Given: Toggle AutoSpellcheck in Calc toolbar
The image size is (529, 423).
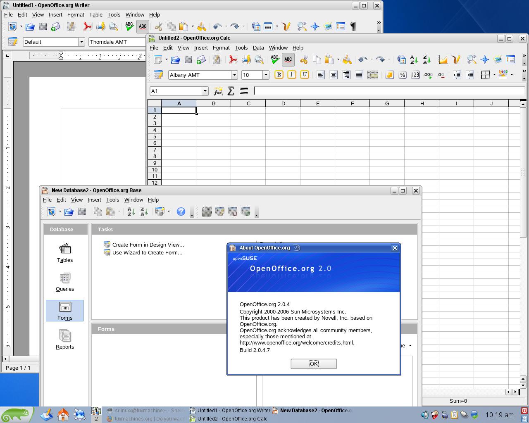Looking at the screenshot, I should (288, 59).
